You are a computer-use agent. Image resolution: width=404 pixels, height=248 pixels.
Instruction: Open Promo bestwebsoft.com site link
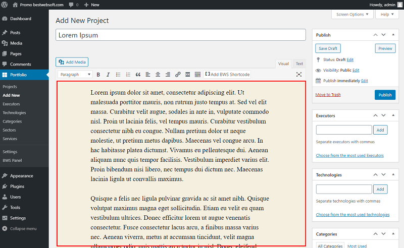click(x=38, y=5)
